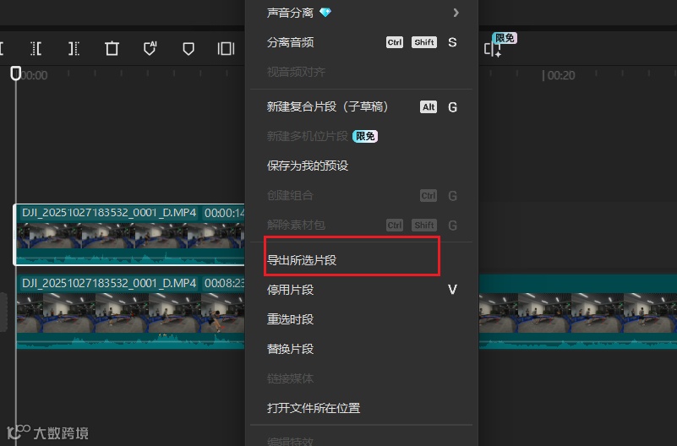Click the delete trash icon in toolbar

pos(112,48)
